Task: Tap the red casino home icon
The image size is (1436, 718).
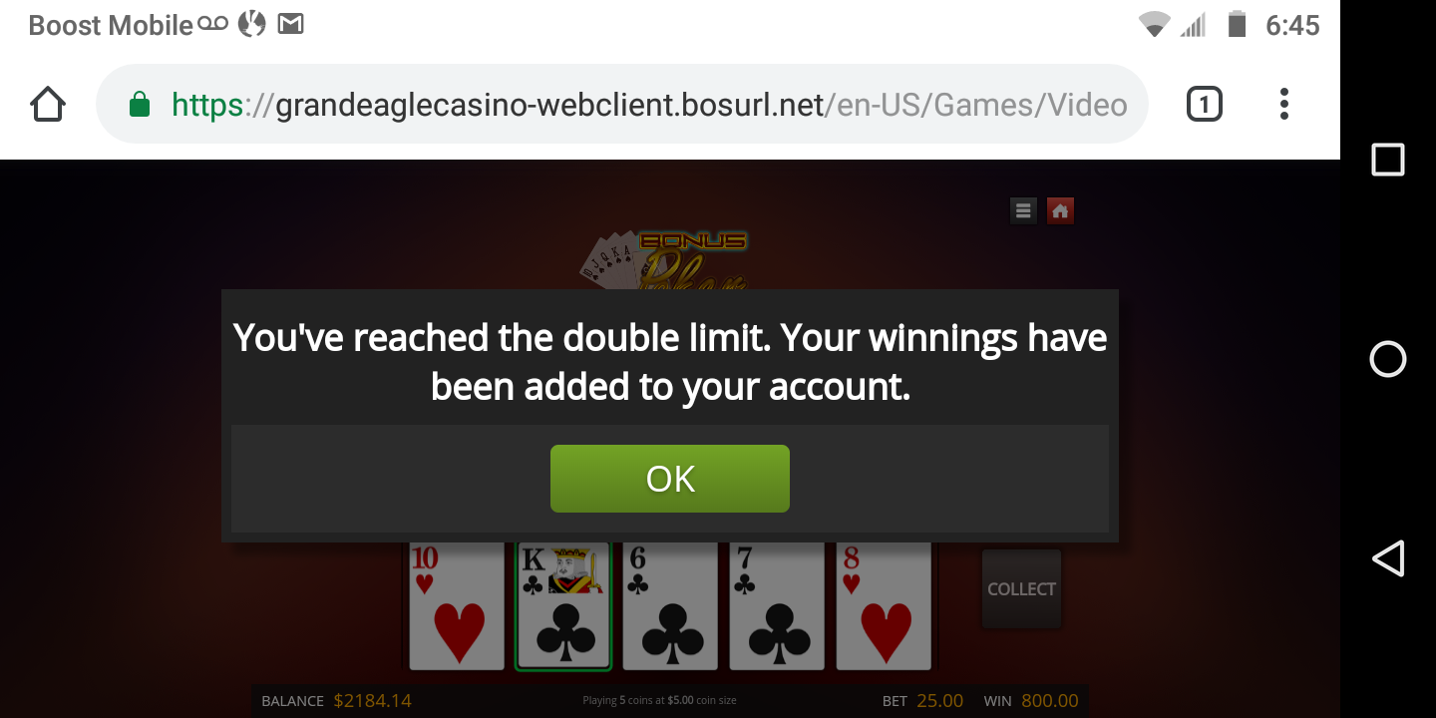Action: click(1060, 210)
